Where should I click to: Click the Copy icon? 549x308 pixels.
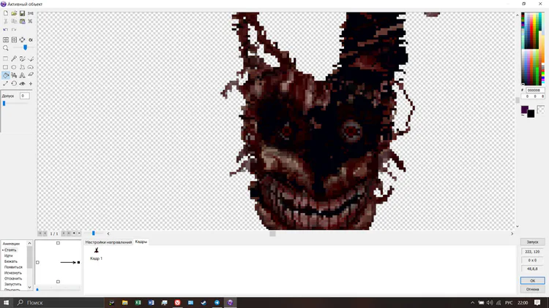click(x=14, y=21)
